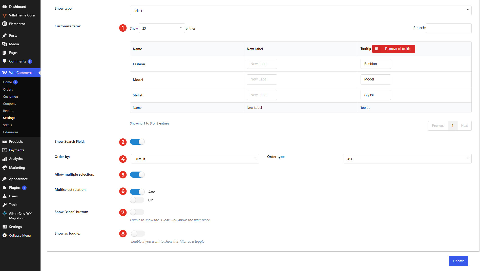The width and height of the screenshot is (482, 271).
Task: Toggle the And multiselect relation switch
Action: coord(137,192)
